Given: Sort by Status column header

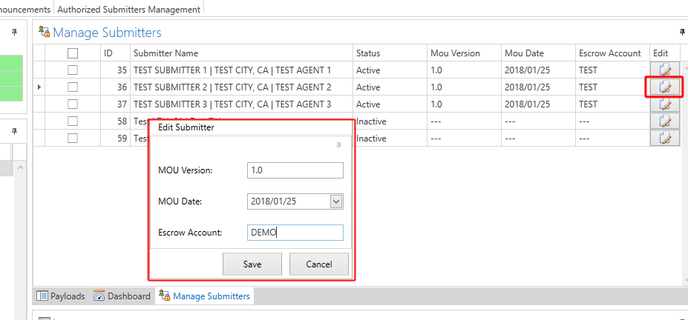Looking at the screenshot, I should (x=368, y=53).
